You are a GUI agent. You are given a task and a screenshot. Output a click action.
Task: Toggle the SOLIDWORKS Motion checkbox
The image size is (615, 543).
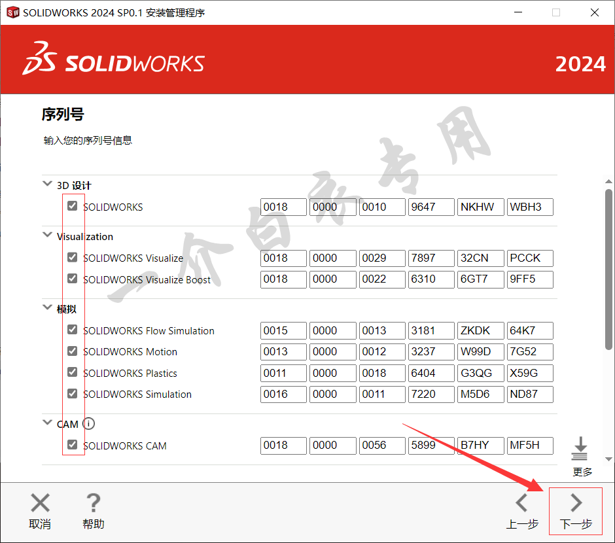coord(73,351)
